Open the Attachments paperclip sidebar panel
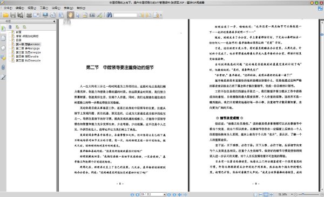The width and height of the screenshot is (324, 197). [3, 67]
